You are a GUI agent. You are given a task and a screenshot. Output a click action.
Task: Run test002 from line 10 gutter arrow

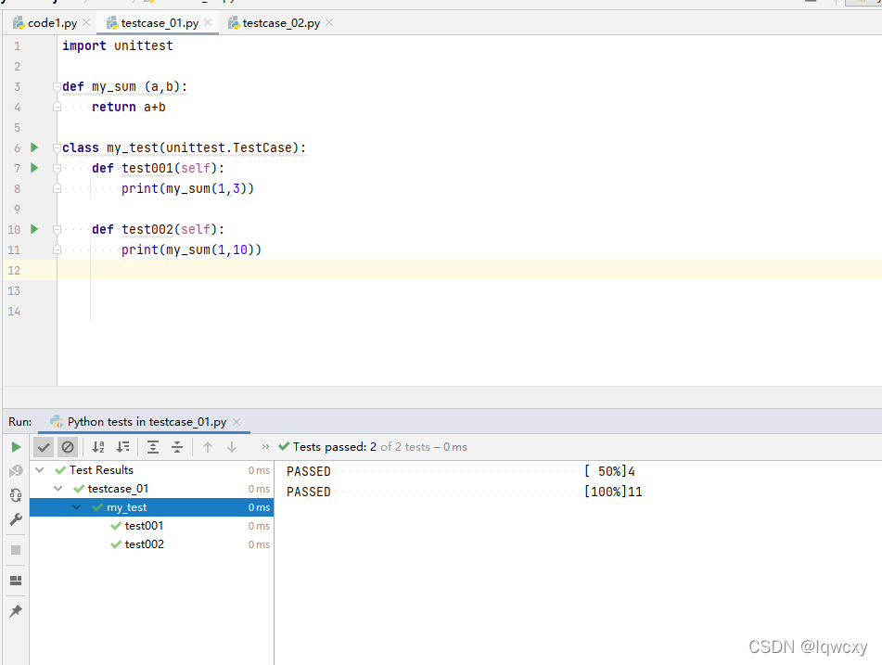(x=34, y=229)
